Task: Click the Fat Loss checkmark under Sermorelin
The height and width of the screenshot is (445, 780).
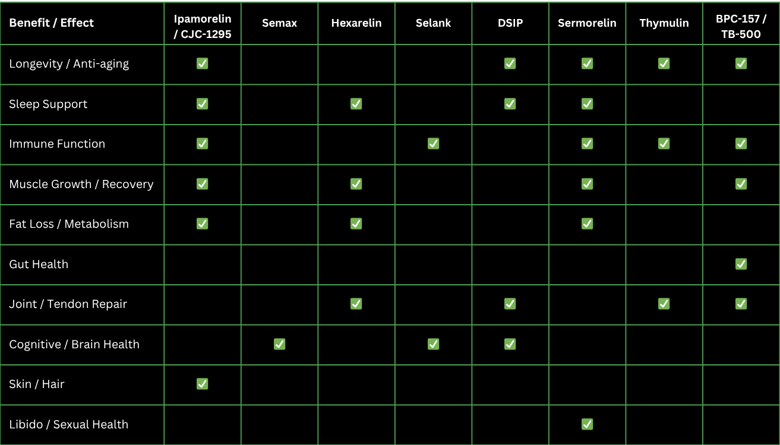Action: (587, 224)
